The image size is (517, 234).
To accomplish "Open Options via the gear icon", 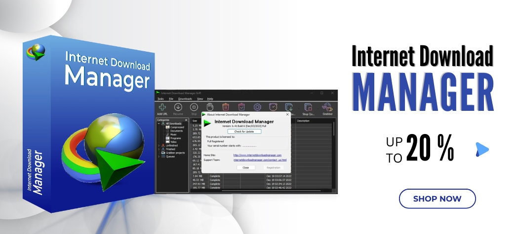I will (257, 107).
